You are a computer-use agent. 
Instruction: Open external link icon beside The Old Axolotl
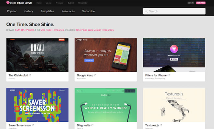[x=30, y=75]
